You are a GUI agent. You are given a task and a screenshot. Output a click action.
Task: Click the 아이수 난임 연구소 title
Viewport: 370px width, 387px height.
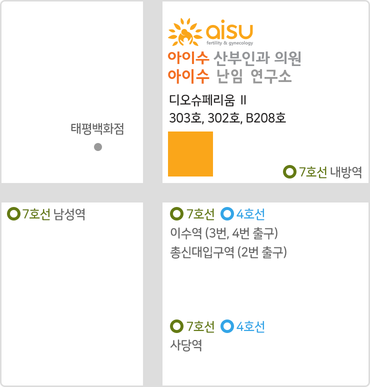pyautogui.click(x=230, y=76)
